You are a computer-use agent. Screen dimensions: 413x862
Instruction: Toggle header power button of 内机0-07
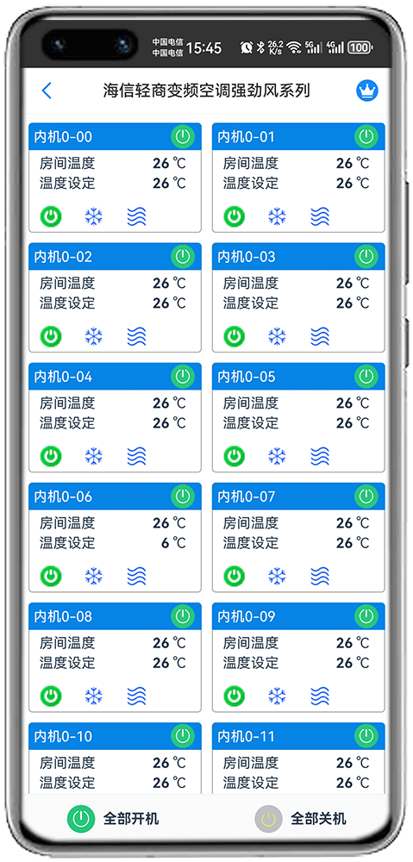point(366,497)
